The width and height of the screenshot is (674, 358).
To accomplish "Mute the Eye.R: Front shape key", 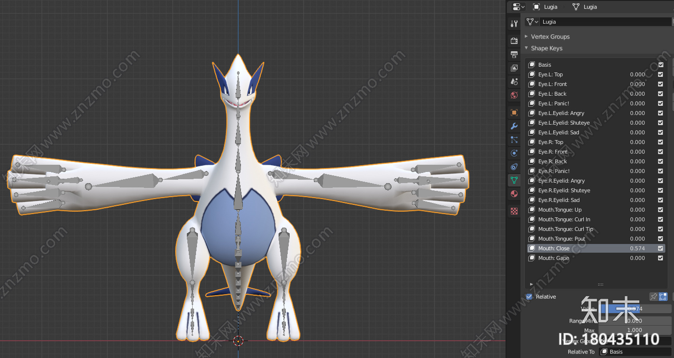I will pyautogui.click(x=660, y=152).
